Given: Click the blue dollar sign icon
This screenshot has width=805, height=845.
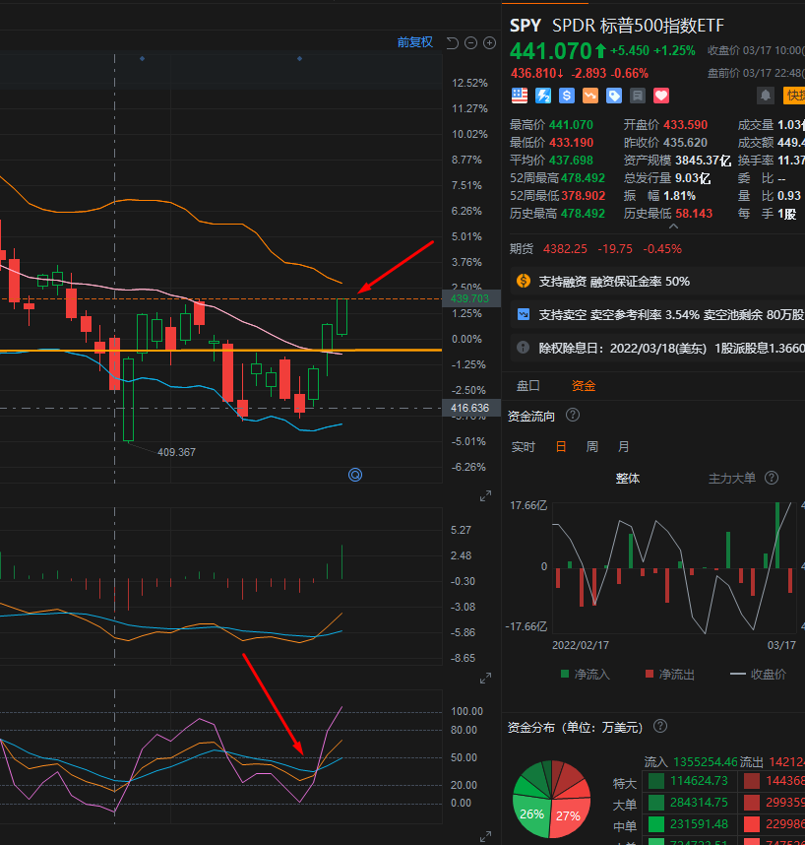Looking at the screenshot, I should pos(567,96).
